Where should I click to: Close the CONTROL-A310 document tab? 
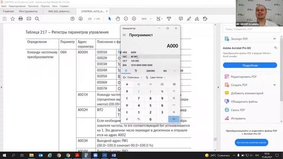coord(107,11)
